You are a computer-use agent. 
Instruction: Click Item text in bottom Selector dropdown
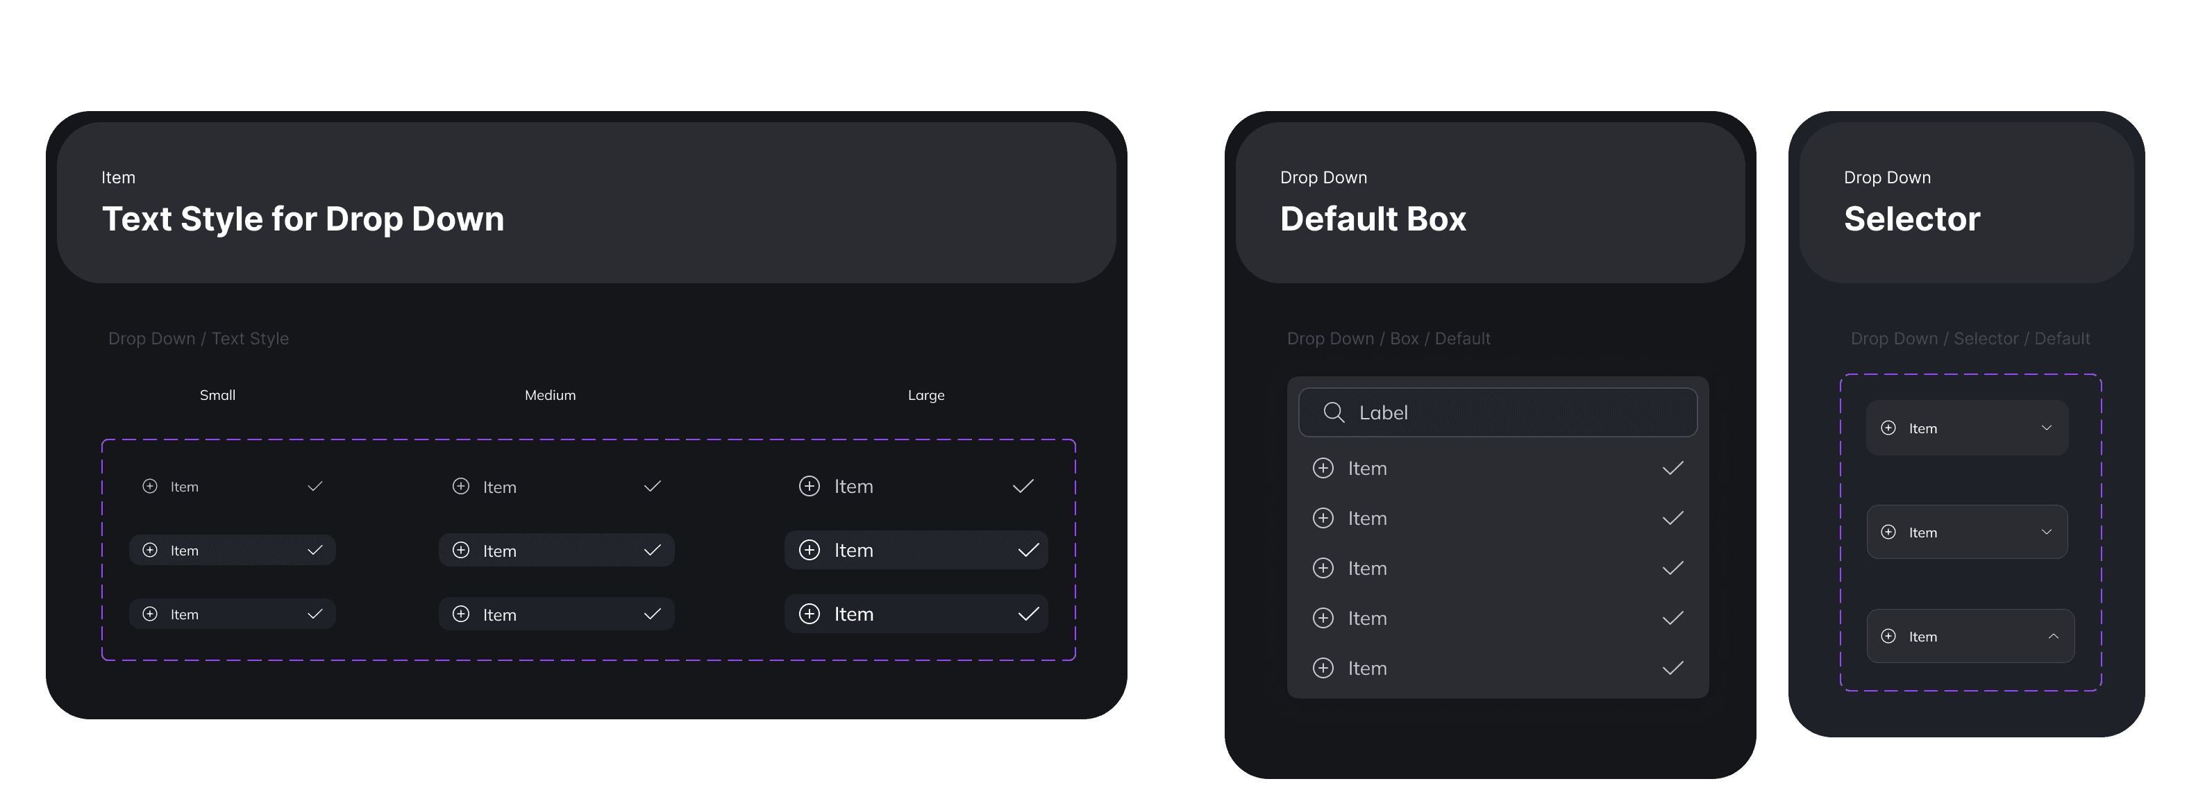(x=1922, y=637)
